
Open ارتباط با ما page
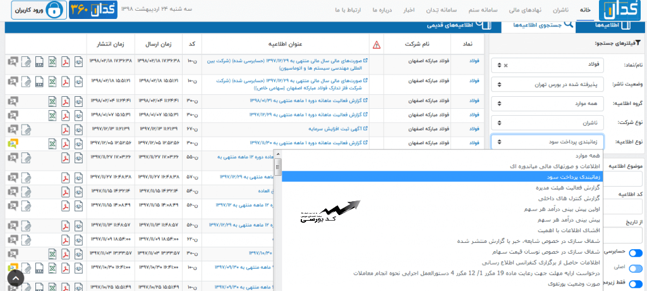coord(348,10)
